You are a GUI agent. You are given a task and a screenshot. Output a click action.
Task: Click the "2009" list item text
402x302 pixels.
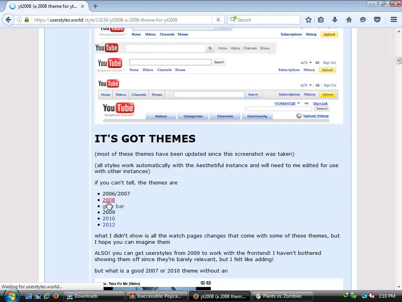coord(108,212)
